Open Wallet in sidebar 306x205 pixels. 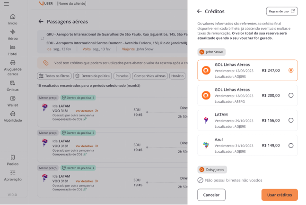tap(13, 101)
